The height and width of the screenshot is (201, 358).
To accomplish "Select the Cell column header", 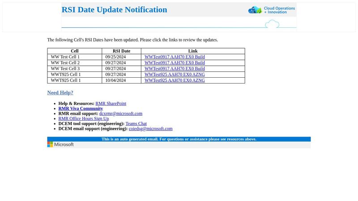I will point(74,51).
